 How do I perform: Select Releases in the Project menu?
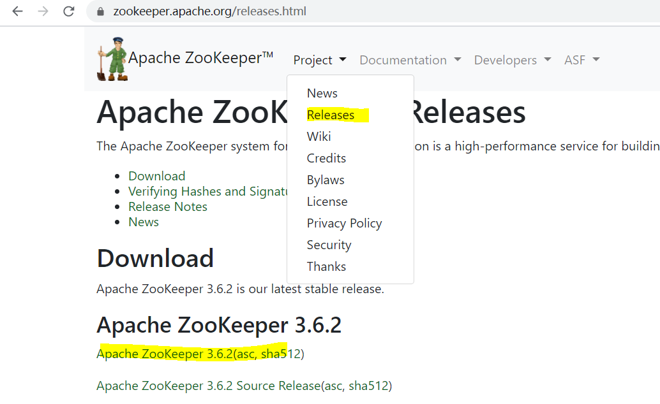(x=331, y=115)
